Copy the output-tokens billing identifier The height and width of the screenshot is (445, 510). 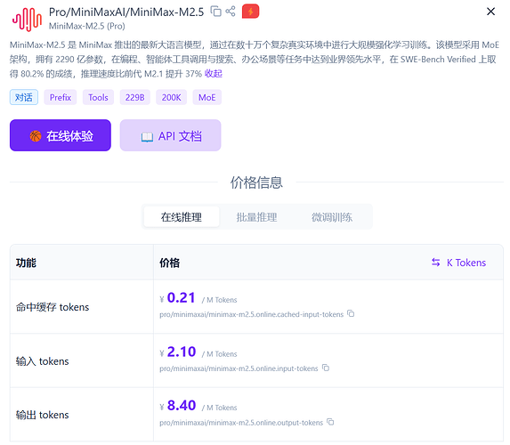click(330, 422)
